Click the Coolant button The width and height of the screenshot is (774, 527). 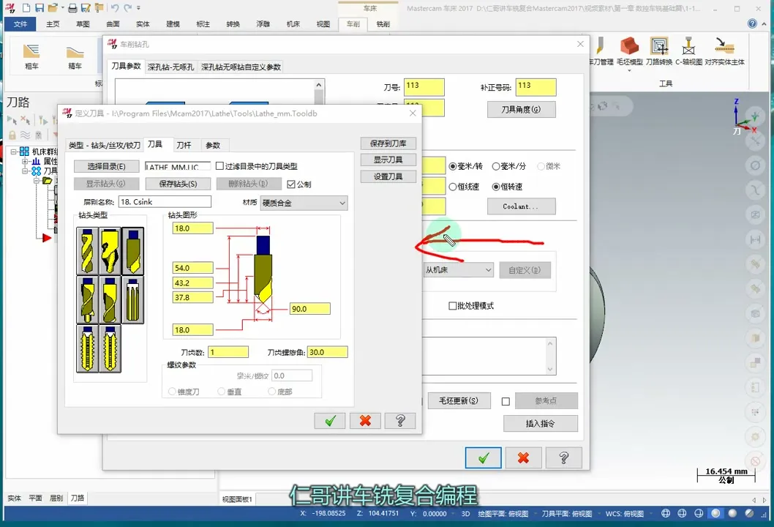coord(521,206)
